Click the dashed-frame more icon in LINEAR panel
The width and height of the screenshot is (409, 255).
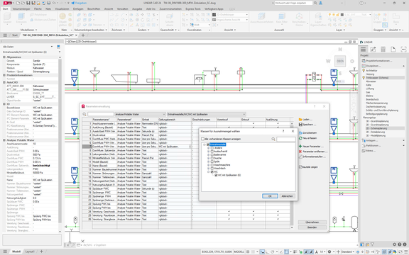click(403, 50)
